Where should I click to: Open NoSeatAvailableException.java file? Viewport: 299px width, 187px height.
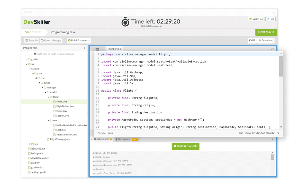click(71, 125)
